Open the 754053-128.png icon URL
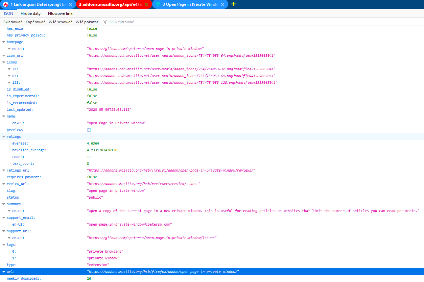The width and height of the screenshot is (424, 282). 182,82
